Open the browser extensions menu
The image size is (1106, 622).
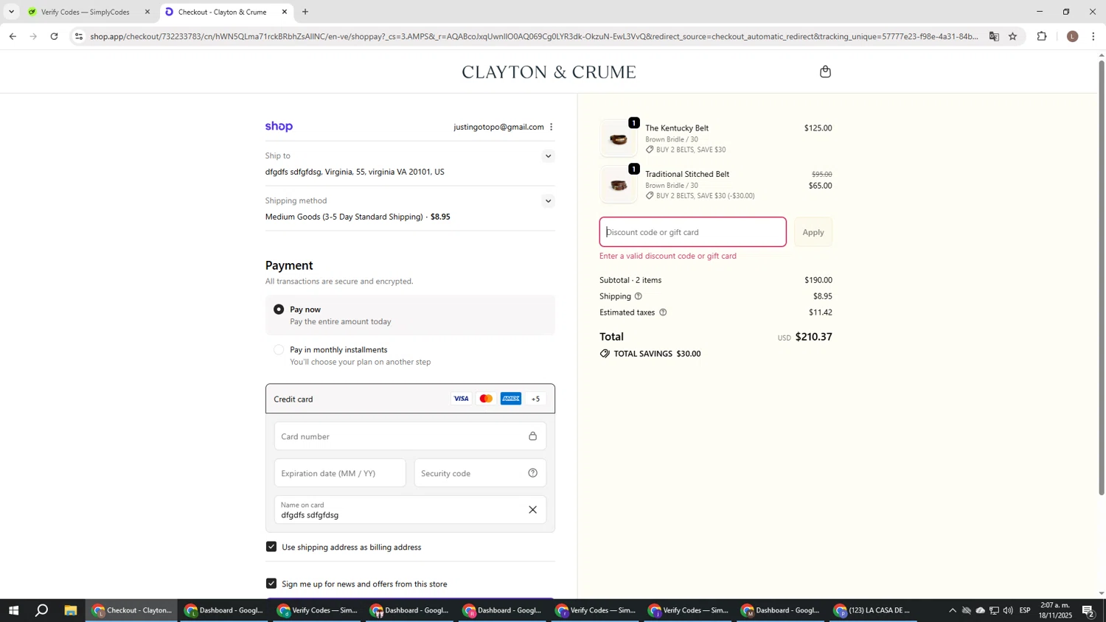[x=1042, y=36]
